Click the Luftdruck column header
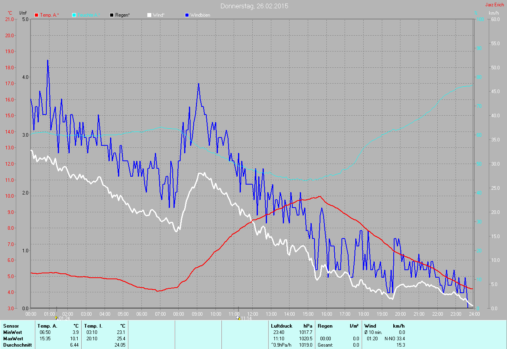Screen dimensions: 507x349 coord(282,326)
